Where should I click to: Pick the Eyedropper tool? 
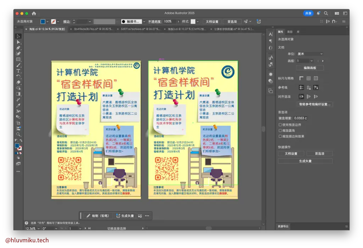point(18,105)
